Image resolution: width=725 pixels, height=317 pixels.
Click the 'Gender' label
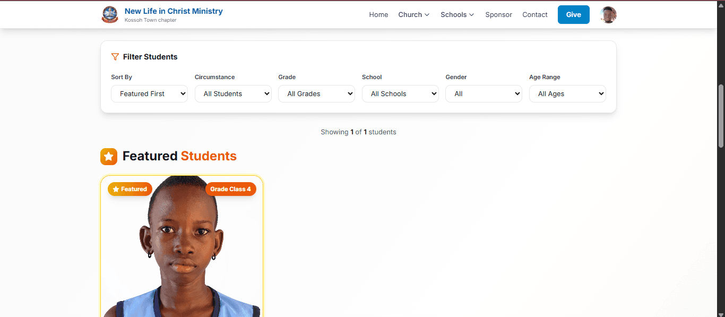point(456,77)
